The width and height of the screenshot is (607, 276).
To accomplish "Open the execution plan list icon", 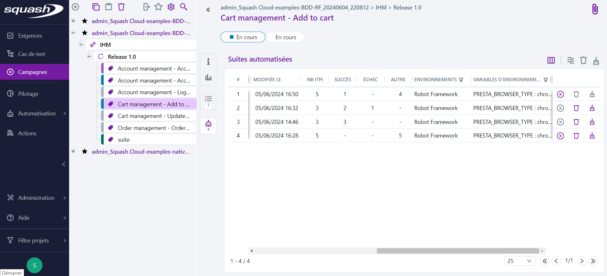I will tap(208, 101).
